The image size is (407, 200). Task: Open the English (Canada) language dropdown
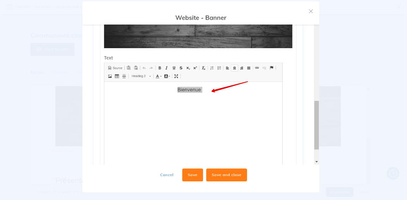58,192
